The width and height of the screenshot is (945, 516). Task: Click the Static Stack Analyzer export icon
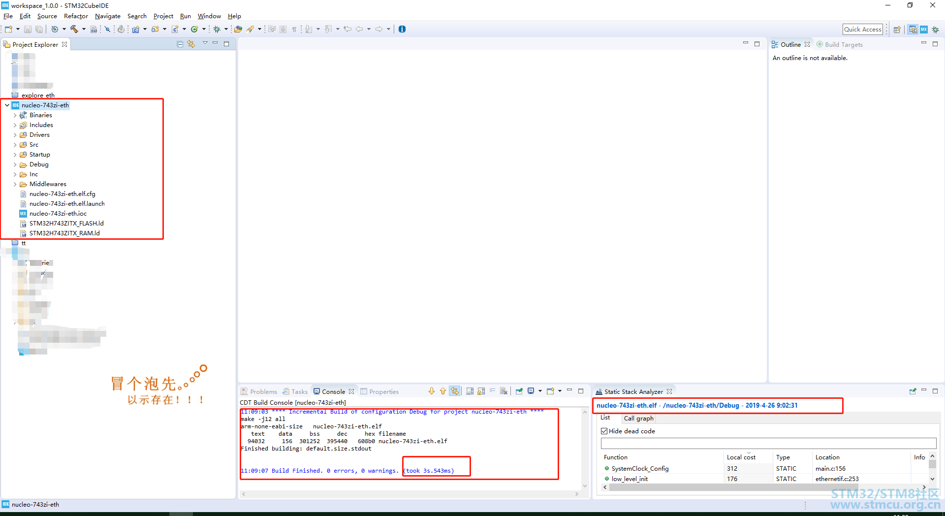913,391
